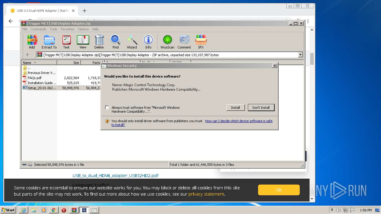Image resolution: width=381 pixels, height=214 pixels.
Task: Click the 1:56 PM taskbar clock
Action: click(366, 210)
